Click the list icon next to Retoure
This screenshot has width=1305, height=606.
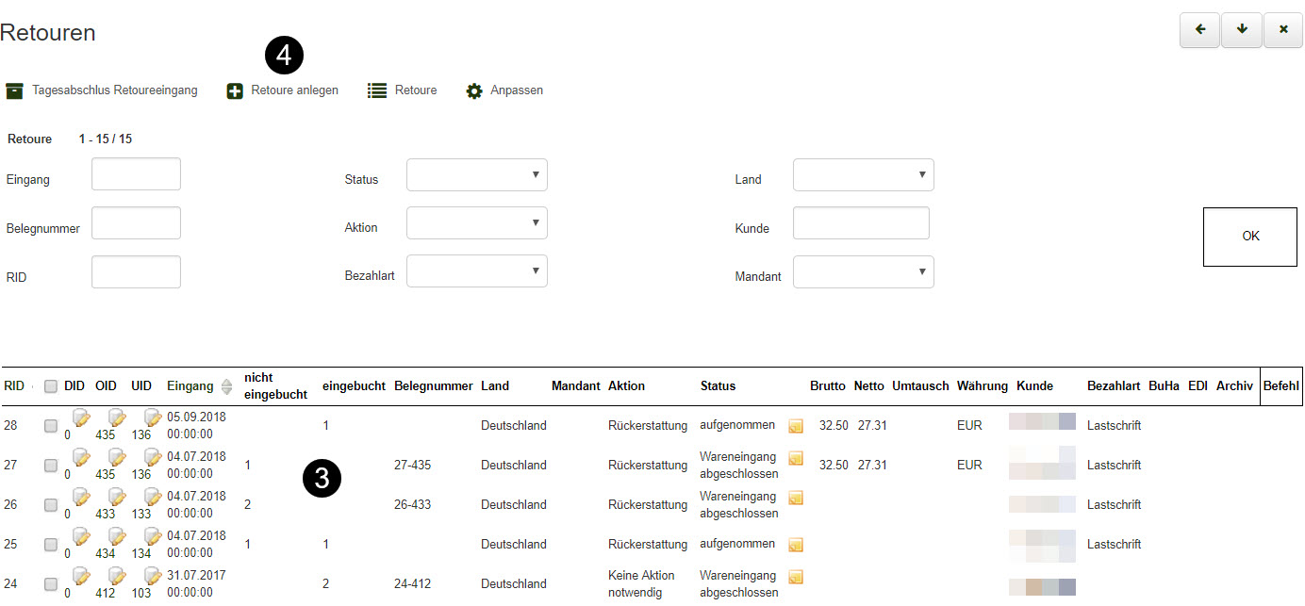pyautogui.click(x=377, y=91)
